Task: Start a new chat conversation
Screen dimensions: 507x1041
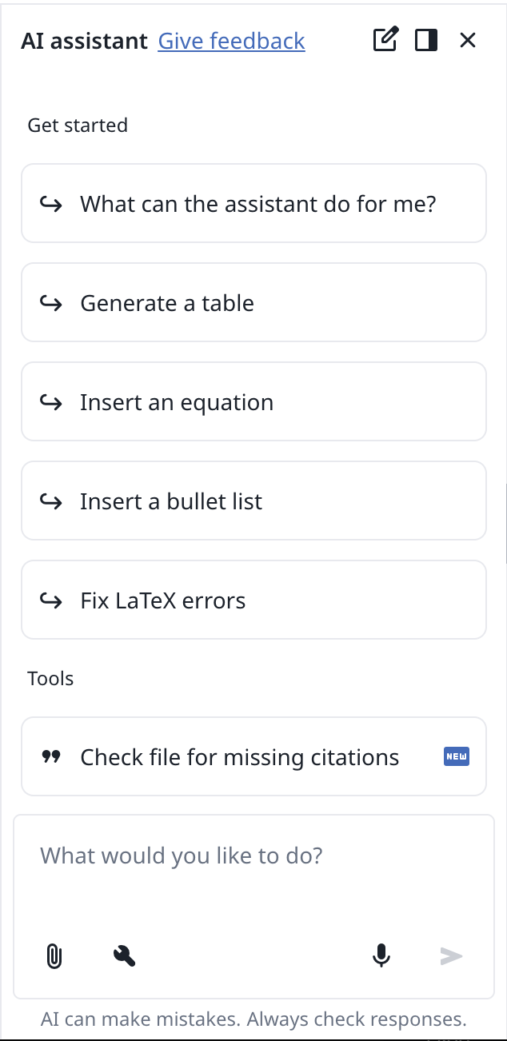Action: pos(385,39)
